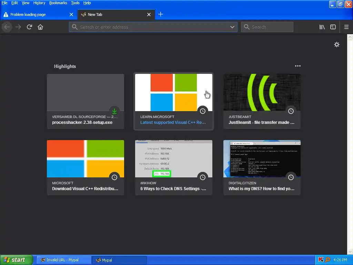Click the wikiHow DNS settings thumbnail
The image size is (353, 265).
[174, 159]
